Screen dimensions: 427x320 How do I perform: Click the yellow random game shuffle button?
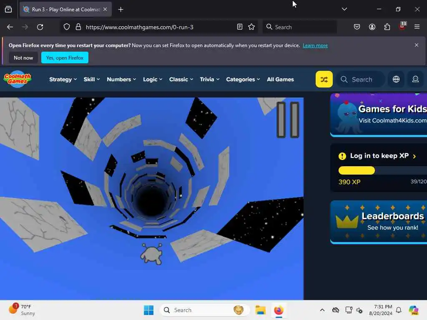point(324,79)
